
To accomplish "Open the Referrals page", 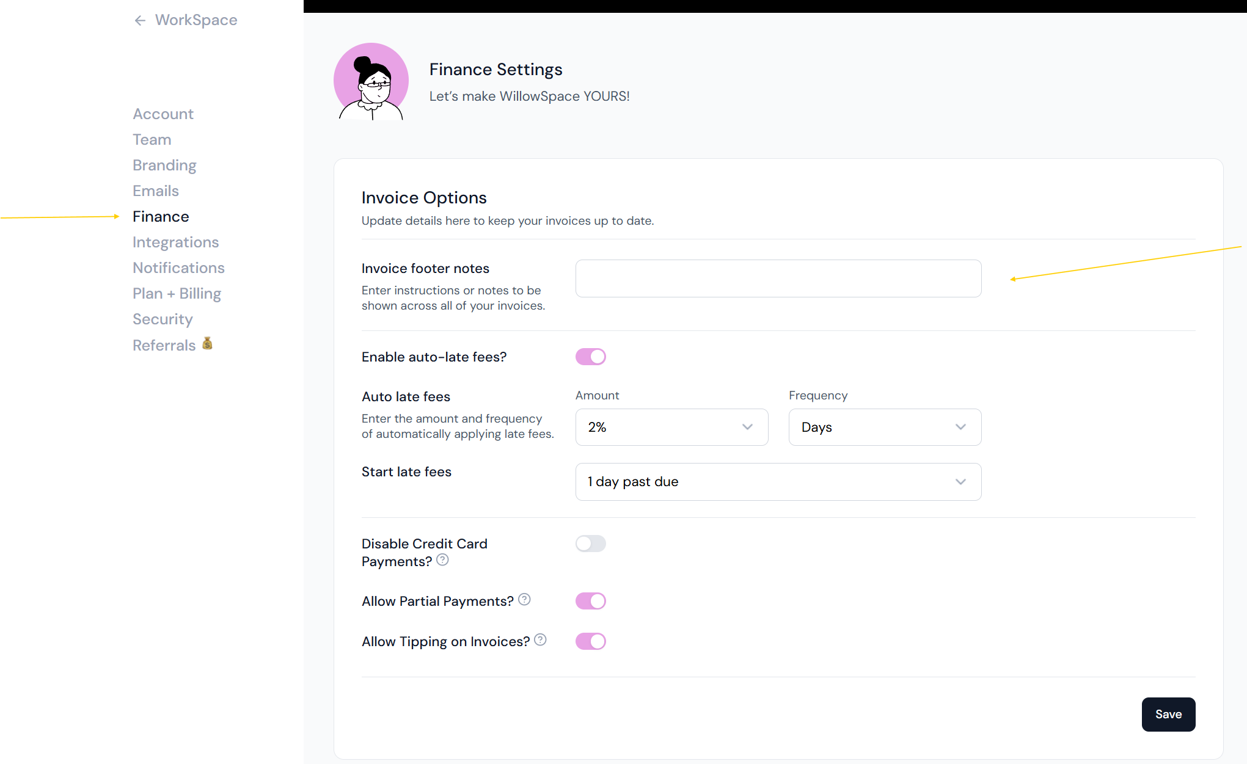I will click(164, 345).
